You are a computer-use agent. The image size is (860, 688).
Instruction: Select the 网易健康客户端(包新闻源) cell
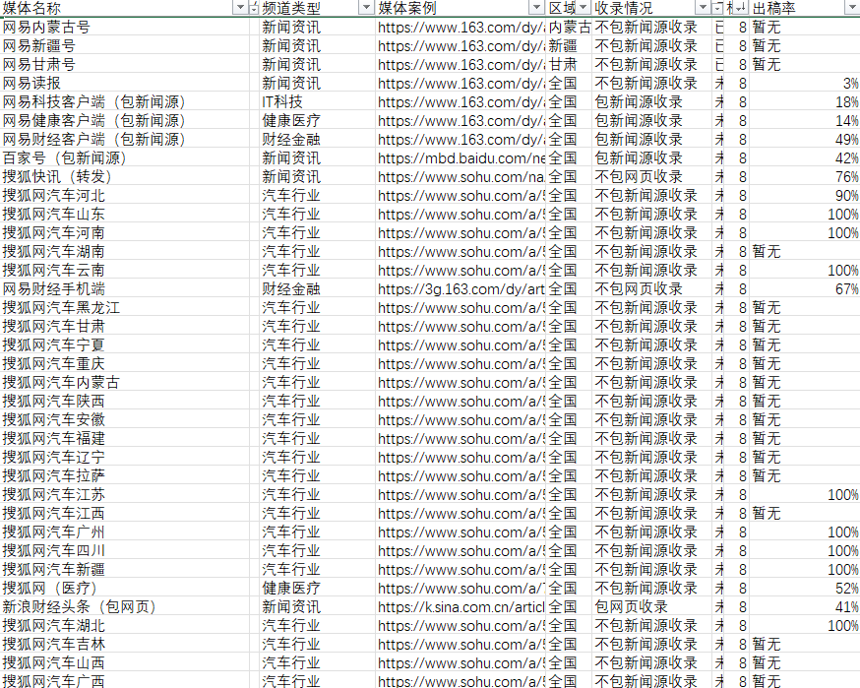(125, 120)
